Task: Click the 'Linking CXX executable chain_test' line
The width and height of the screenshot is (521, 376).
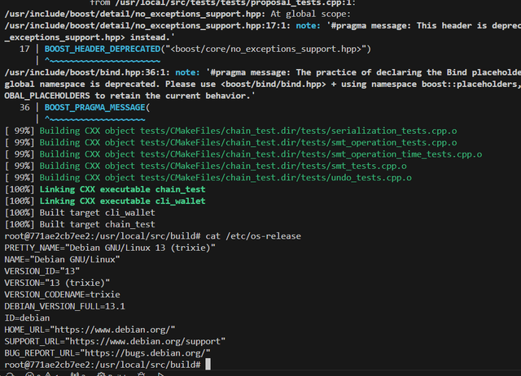Action: 119,189
